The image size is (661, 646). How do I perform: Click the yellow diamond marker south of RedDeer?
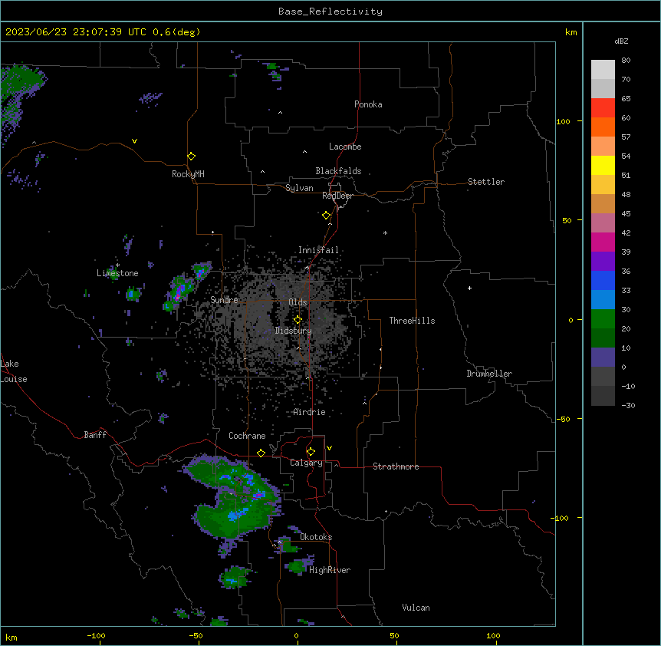coord(327,216)
